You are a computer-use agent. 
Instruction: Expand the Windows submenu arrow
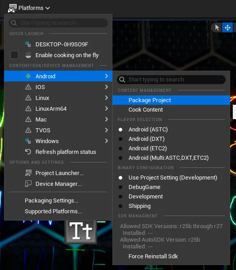(x=107, y=141)
